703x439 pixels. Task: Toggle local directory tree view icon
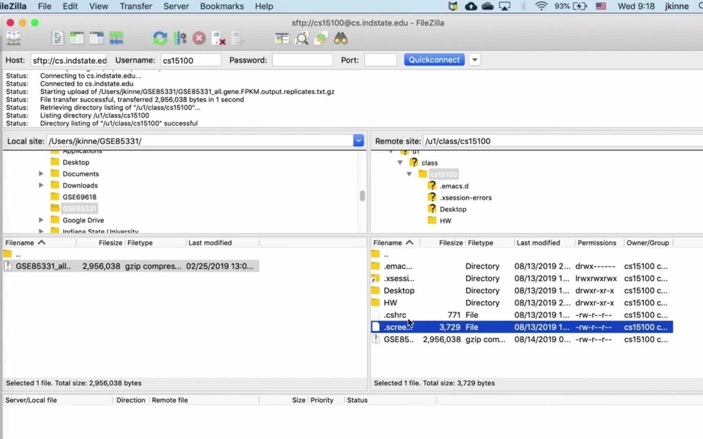point(77,39)
